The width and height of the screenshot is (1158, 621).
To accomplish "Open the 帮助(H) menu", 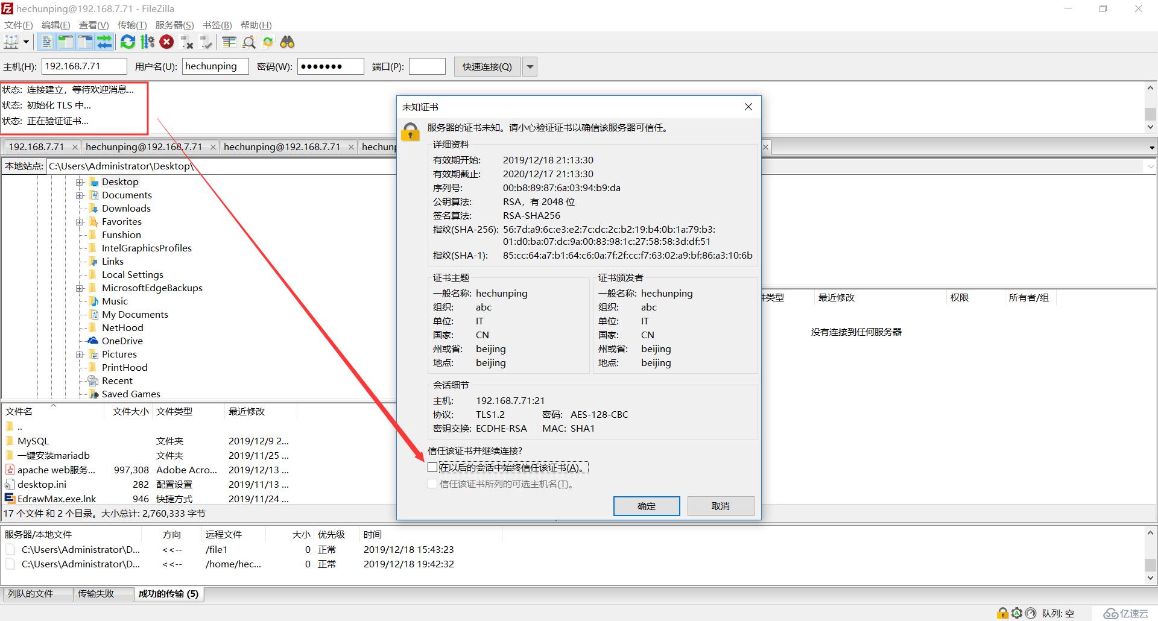I will (x=256, y=25).
